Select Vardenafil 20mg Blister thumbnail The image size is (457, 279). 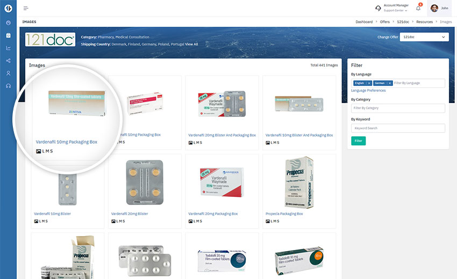click(145, 182)
